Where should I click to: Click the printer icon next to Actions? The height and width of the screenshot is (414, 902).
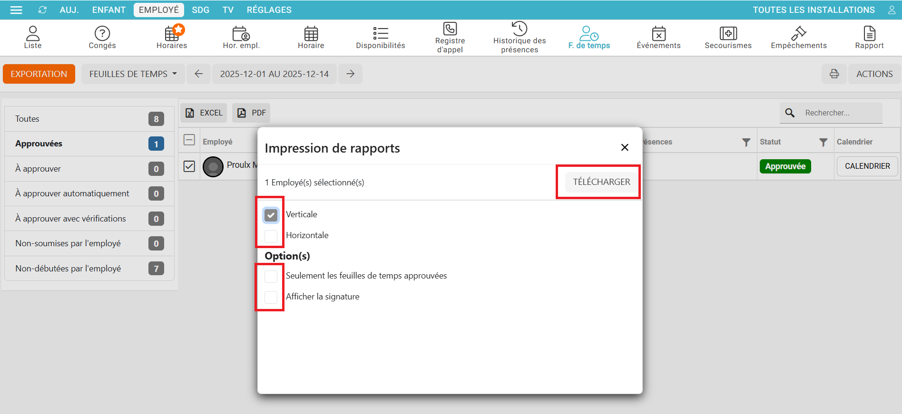click(834, 74)
